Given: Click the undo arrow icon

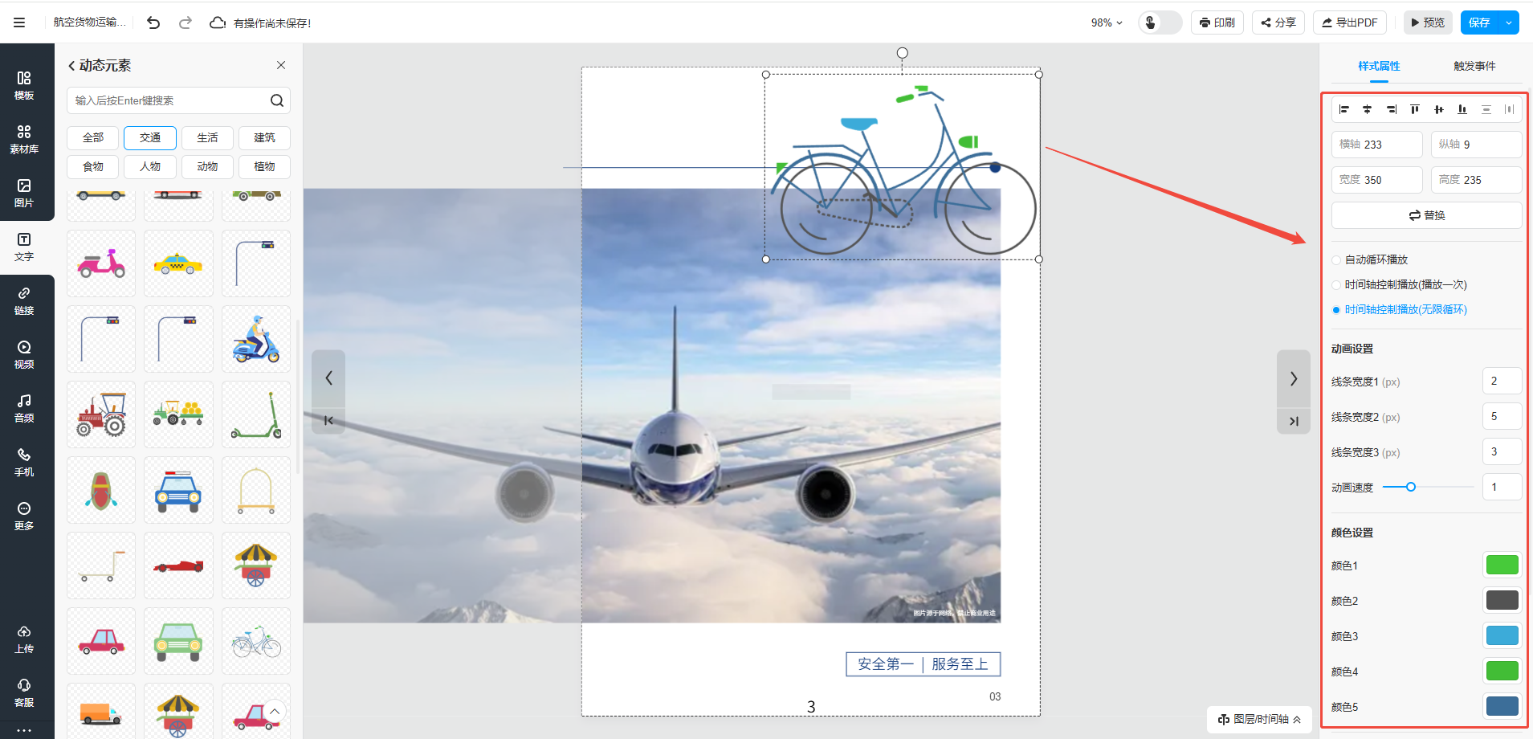Looking at the screenshot, I should coord(153,22).
